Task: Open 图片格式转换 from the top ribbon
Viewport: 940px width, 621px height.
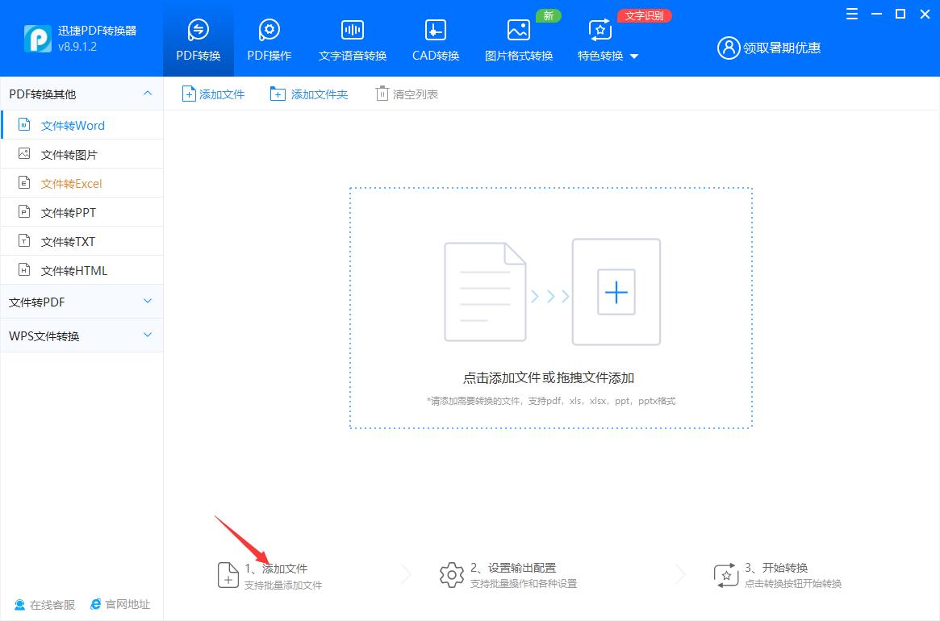Action: tap(518, 38)
